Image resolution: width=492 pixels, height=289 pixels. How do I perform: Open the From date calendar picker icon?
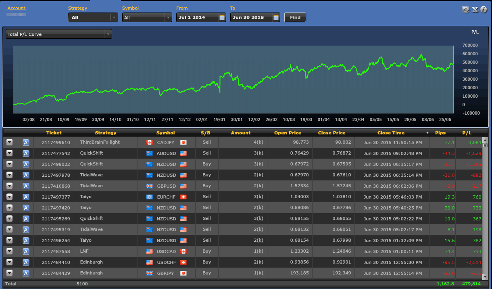pos(222,17)
